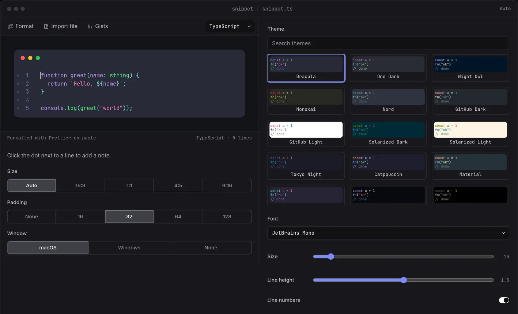Click the note dot beside line 1
518x314 pixels.
pyautogui.click(x=18, y=76)
